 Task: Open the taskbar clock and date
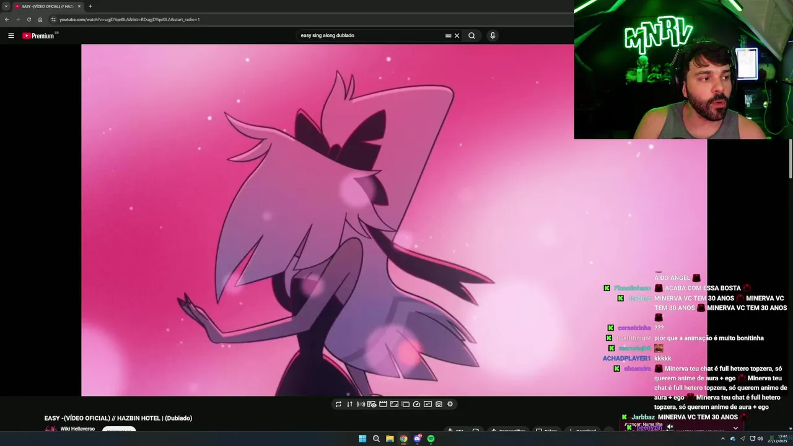pyautogui.click(x=778, y=439)
